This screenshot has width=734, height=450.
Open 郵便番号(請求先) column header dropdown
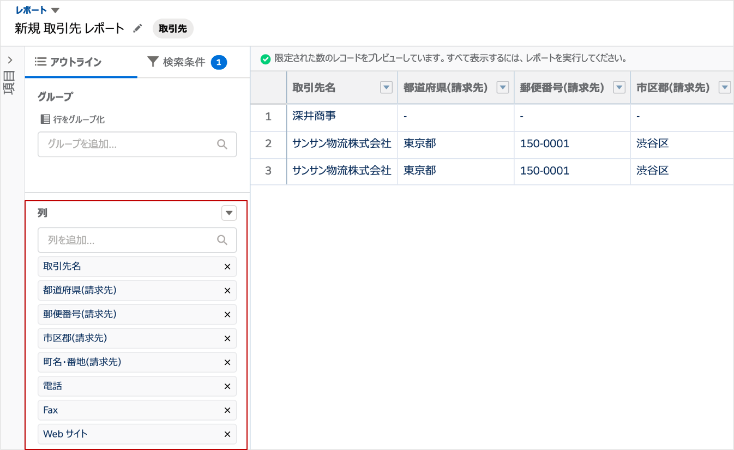tap(619, 87)
